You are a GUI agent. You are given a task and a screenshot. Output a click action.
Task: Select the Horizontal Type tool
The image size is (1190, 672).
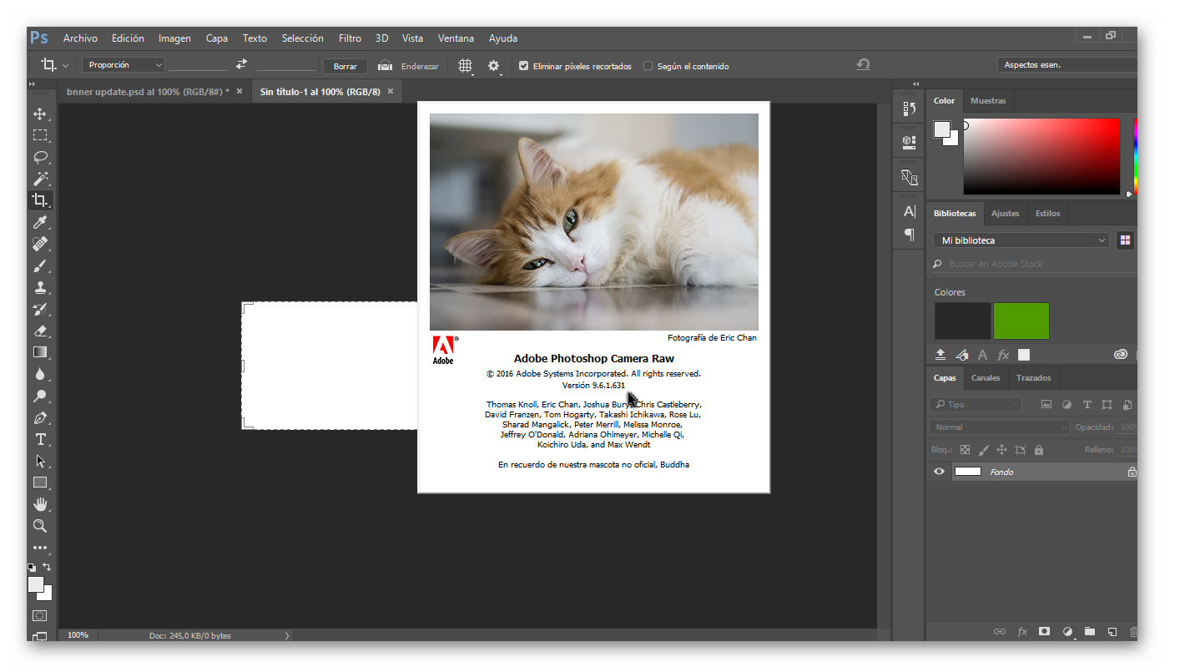coord(40,439)
